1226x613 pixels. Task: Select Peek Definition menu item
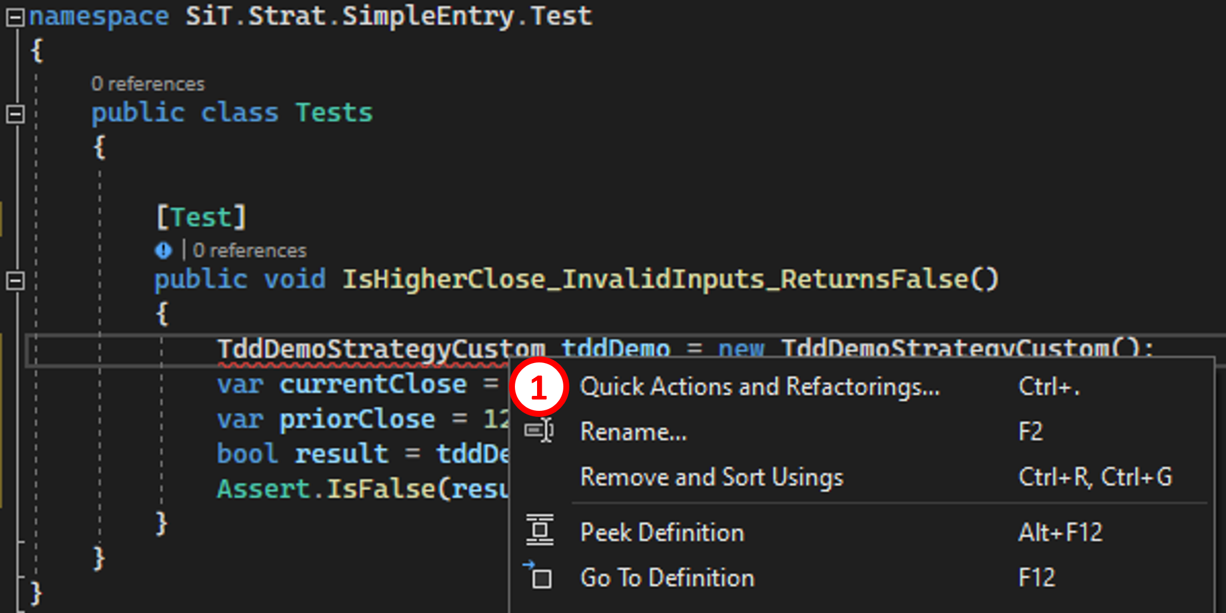(x=662, y=532)
